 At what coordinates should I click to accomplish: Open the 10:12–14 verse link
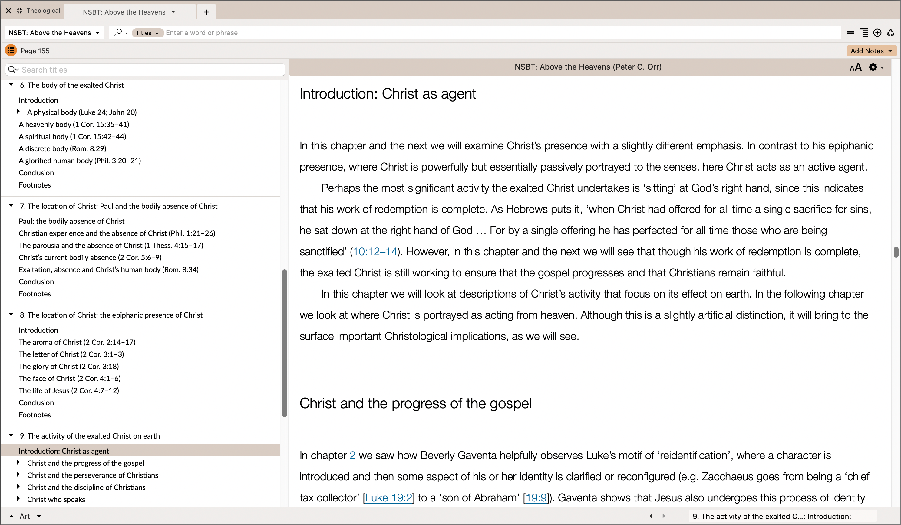(375, 251)
